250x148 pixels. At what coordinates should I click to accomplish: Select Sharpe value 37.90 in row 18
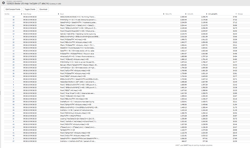235,17
